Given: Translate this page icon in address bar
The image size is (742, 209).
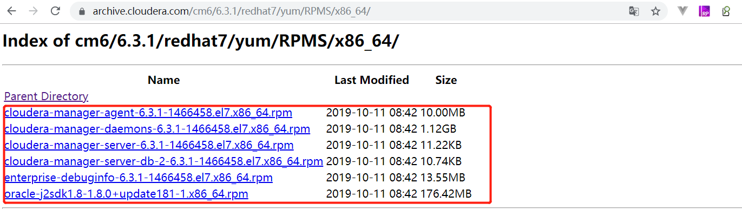Looking at the screenshot, I should pyautogui.click(x=634, y=11).
